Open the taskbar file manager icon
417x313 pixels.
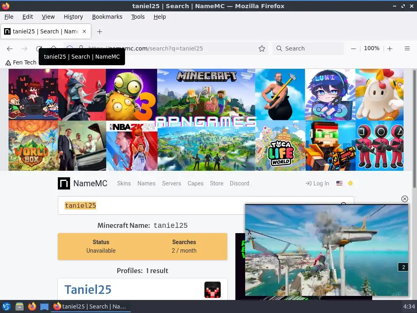(20, 306)
